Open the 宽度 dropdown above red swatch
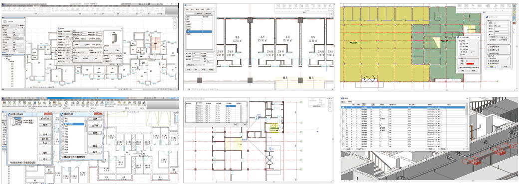The width and height of the screenshot is (521, 184). [x=470, y=61]
